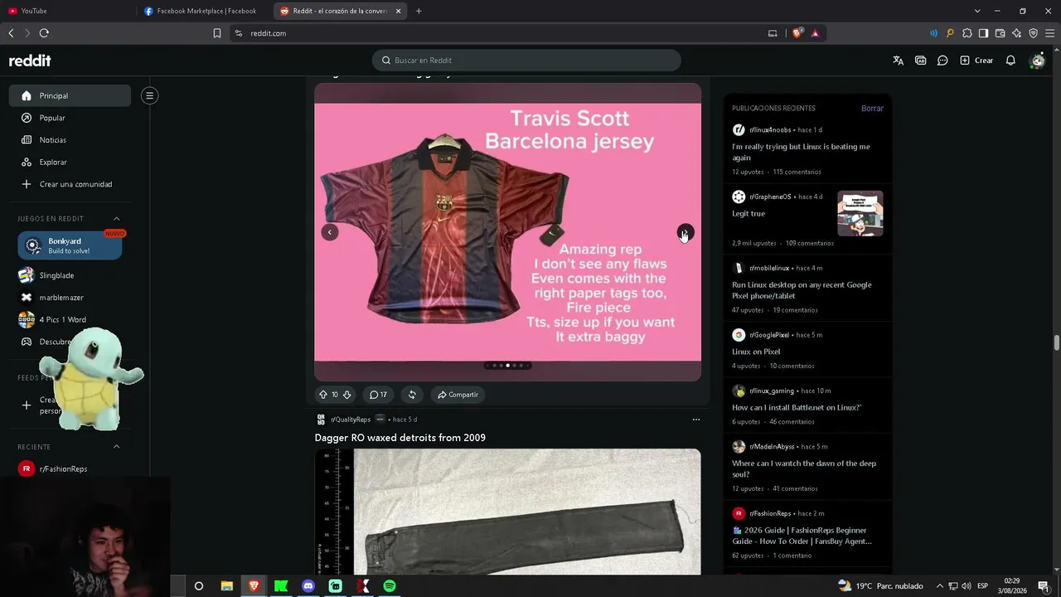Click Crear to create a post
This screenshot has height=597, width=1061.
tap(976, 61)
